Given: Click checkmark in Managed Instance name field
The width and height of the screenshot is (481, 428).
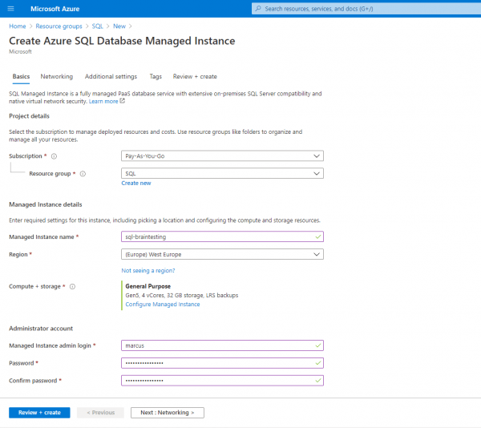Looking at the screenshot, I should point(318,236).
